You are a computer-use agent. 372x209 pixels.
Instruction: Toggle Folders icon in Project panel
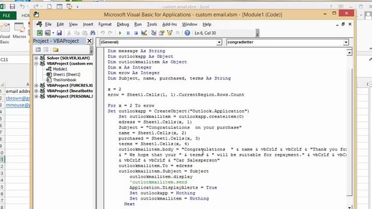(x=56, y=49)
